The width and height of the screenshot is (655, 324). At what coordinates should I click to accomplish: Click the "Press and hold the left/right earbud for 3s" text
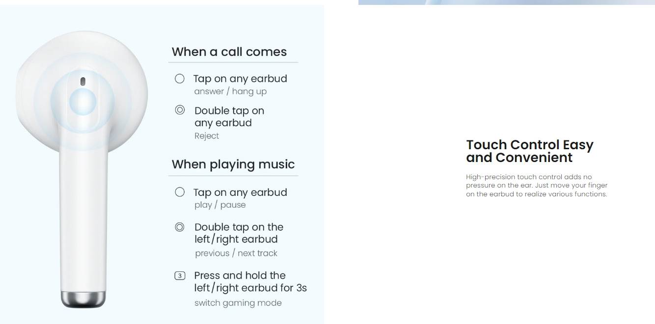tap(250, 282)
